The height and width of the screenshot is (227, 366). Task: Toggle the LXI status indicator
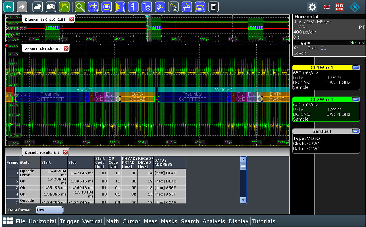(x=327, y=7)
